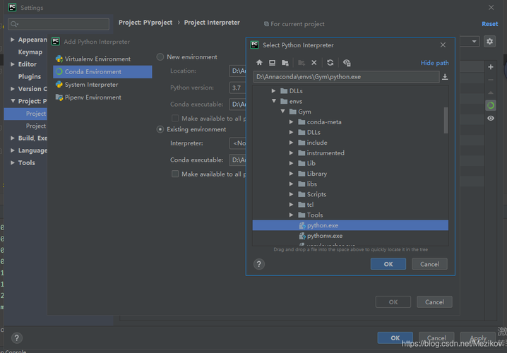Select the Existing environment radio button
The height and width of the screenshot is (353, 507).
(x=160, y=129)
